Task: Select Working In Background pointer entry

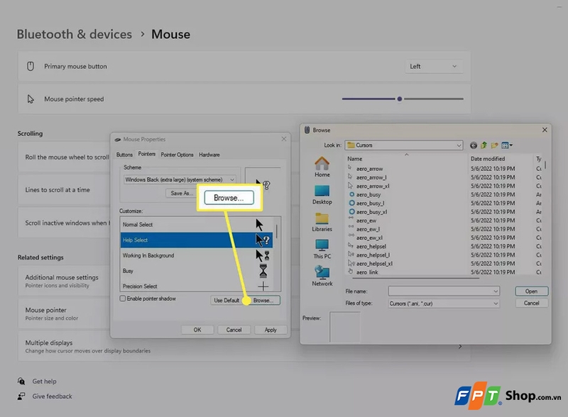Action: tap(197, 255)
